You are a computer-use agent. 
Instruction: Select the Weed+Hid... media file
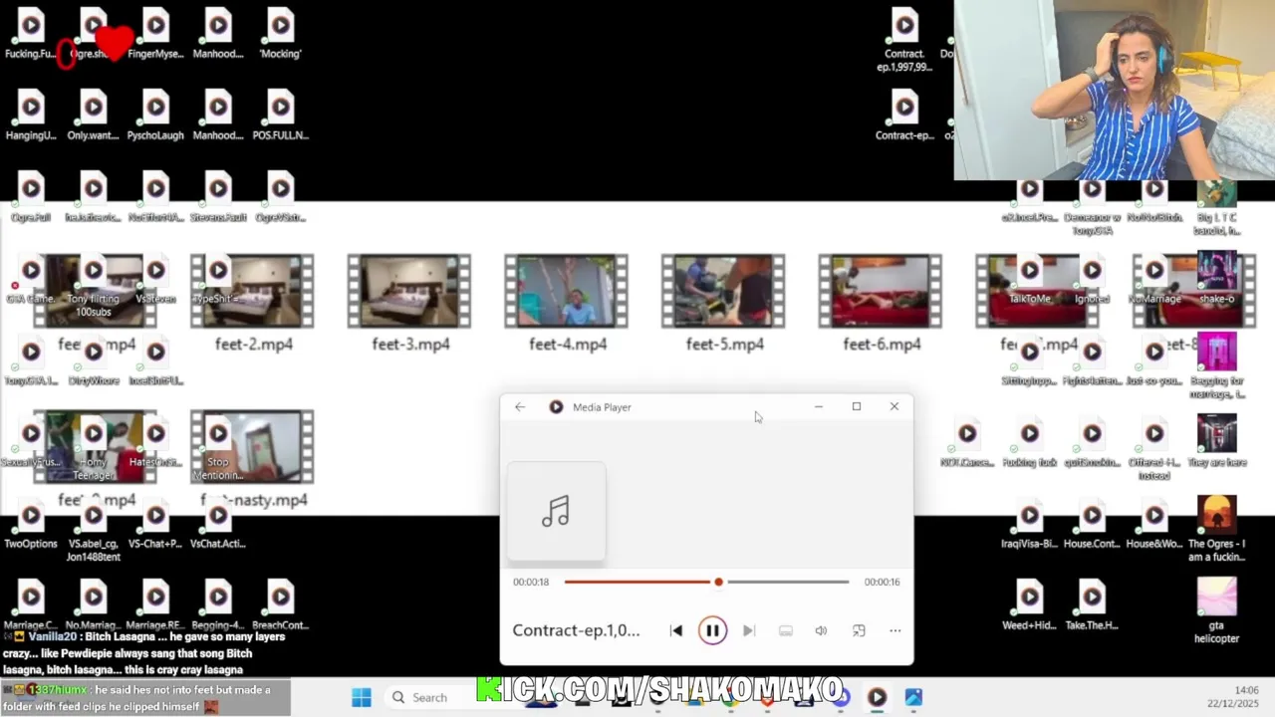click(x=1030, y=606)
